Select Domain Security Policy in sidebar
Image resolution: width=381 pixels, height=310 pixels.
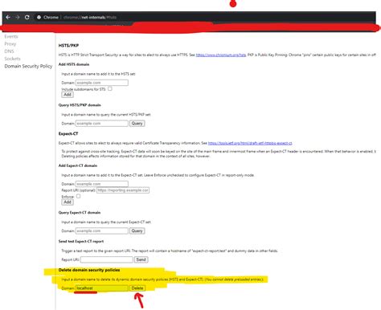(28, 66)
